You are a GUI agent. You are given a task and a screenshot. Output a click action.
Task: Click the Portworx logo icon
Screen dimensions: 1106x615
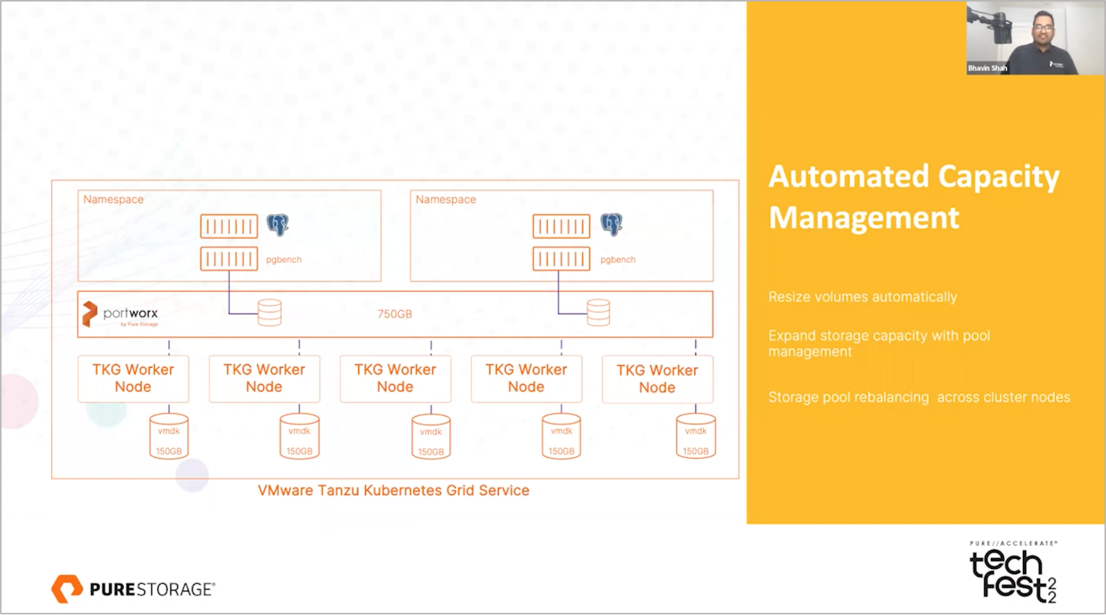(89, 314)
